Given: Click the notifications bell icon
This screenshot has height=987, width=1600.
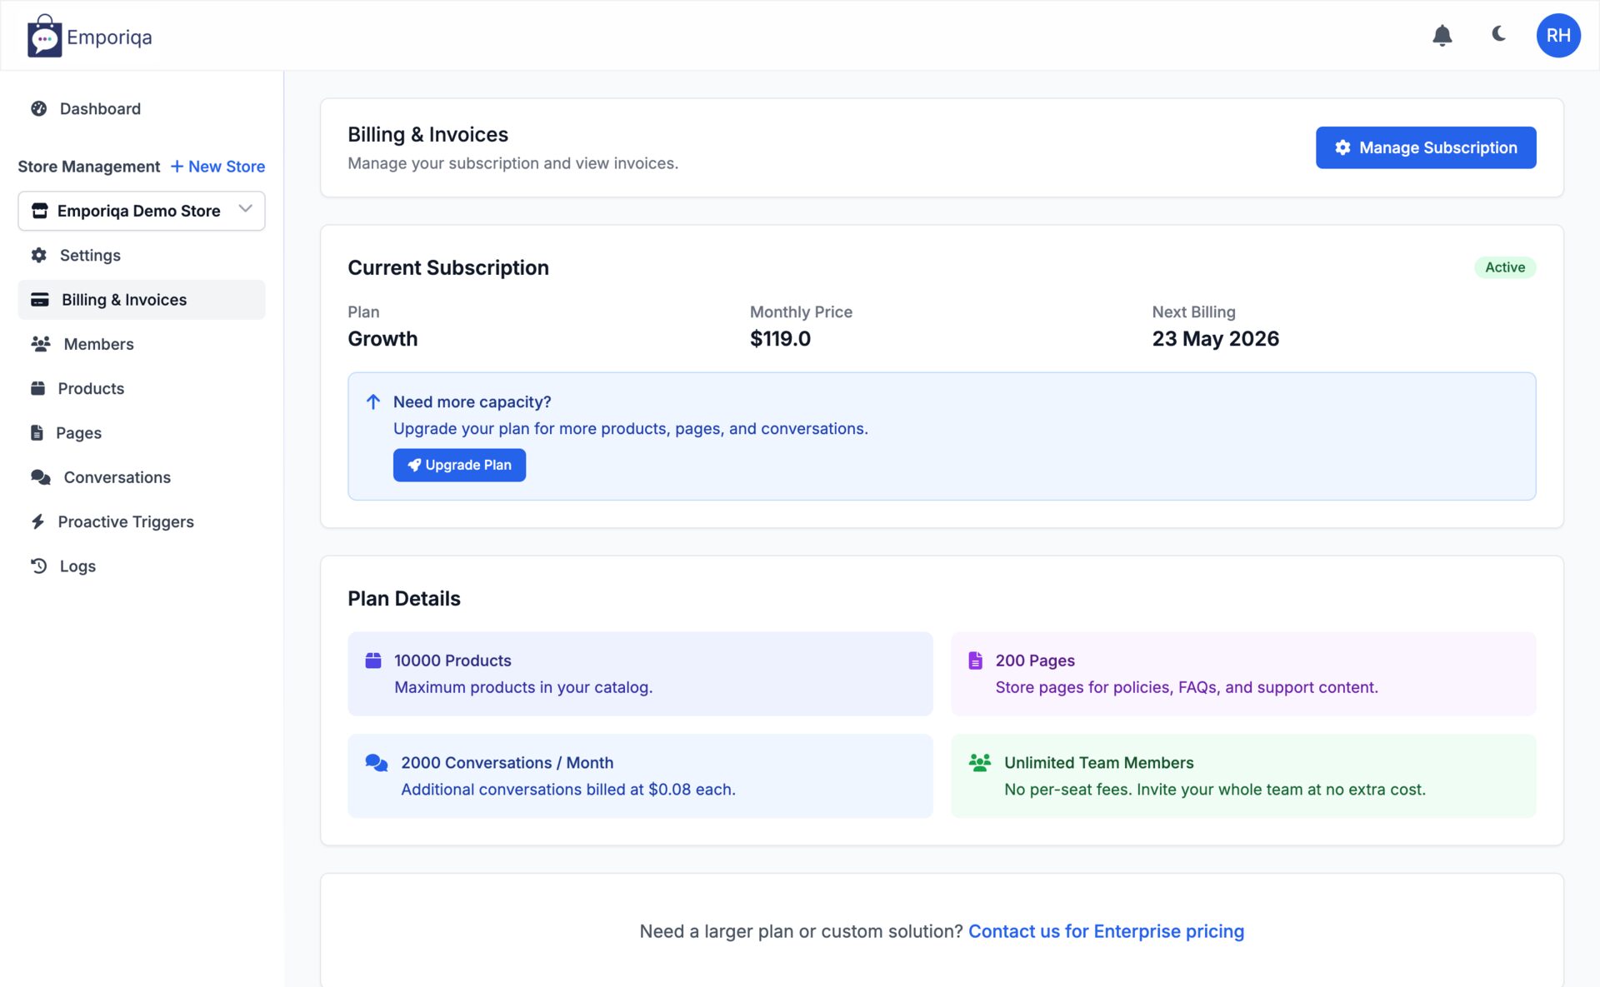Looking at the screenshot, I should pos(1442,36).
